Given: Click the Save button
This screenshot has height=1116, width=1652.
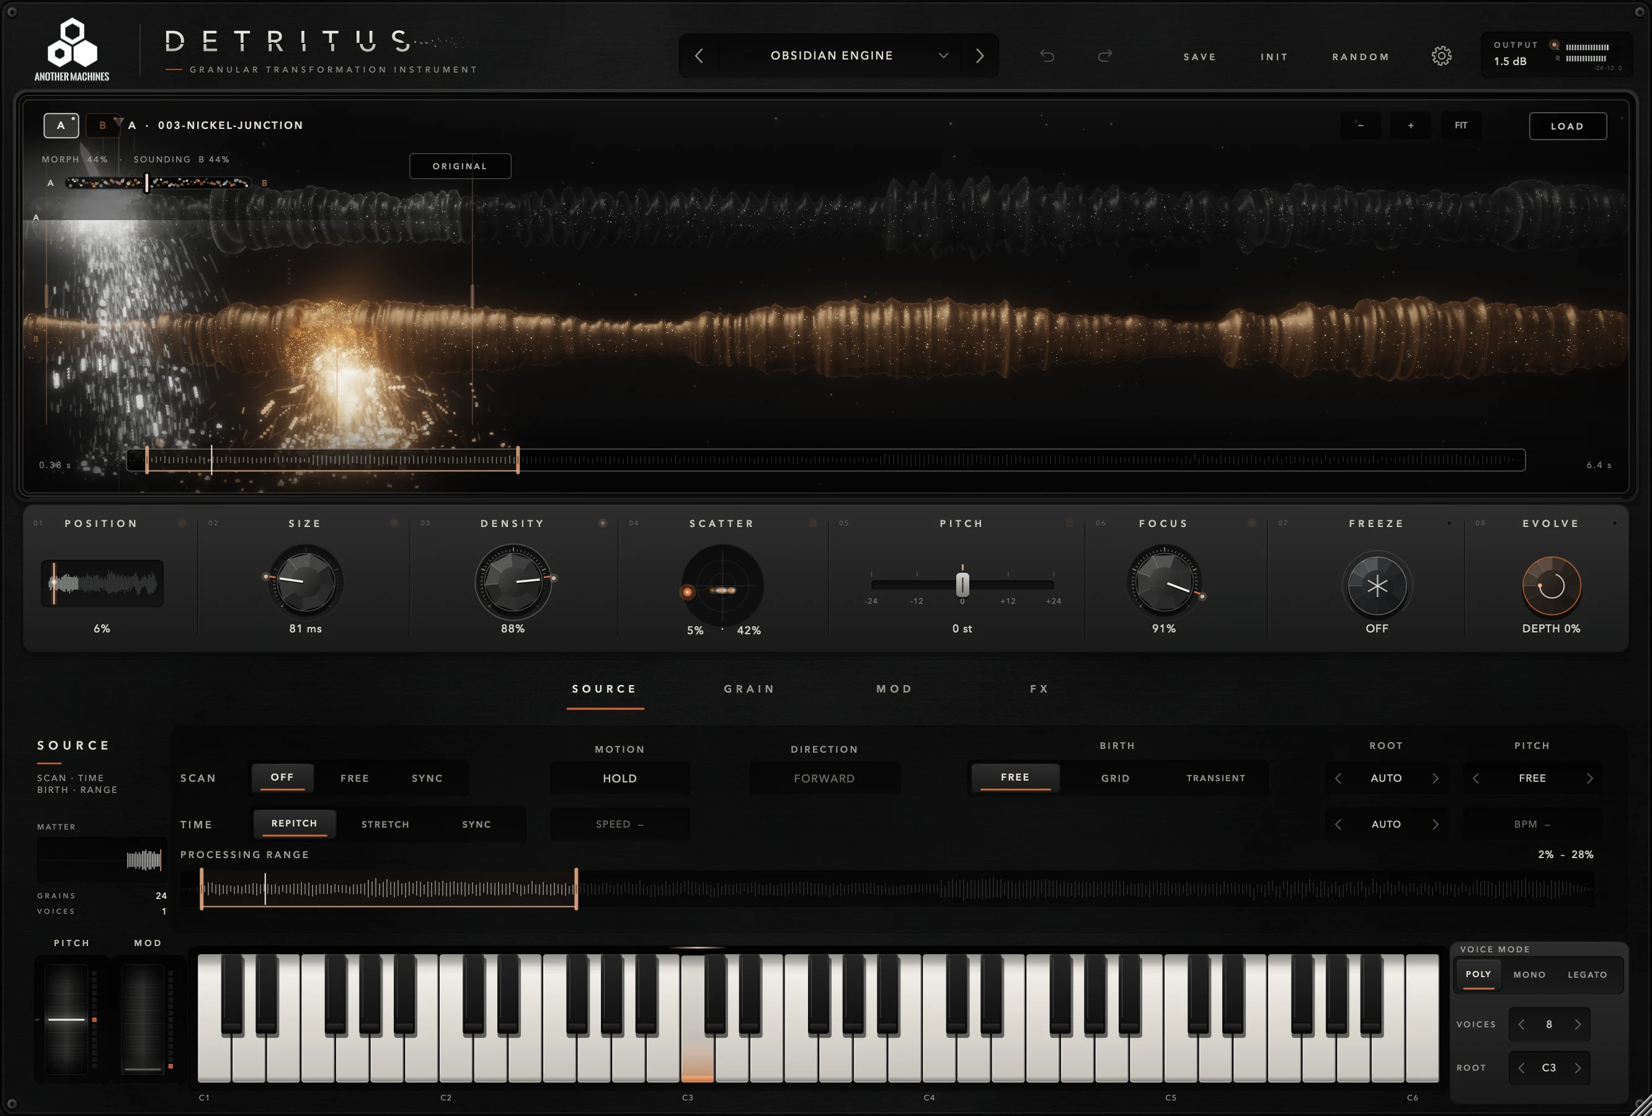Looking at the screenshot, I should point(1200,57).
